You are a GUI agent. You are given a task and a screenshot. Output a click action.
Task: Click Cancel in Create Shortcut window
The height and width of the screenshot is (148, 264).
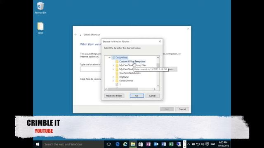point(182,109)
